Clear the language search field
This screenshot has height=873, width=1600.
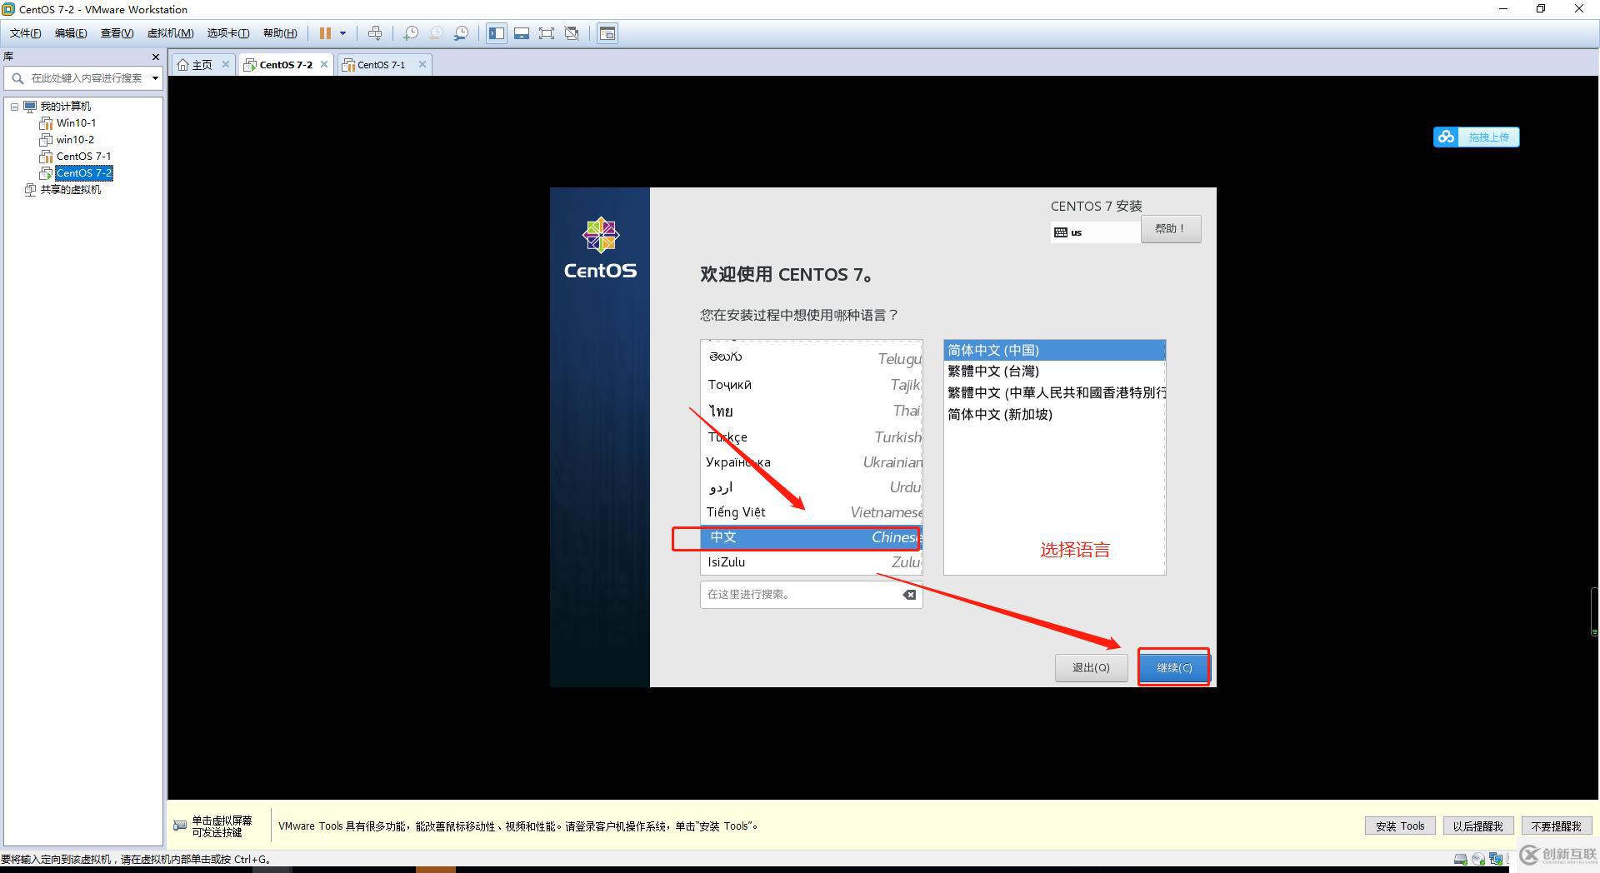click(x=909, y=595)
